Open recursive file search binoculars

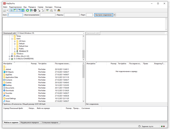(59, 10)
